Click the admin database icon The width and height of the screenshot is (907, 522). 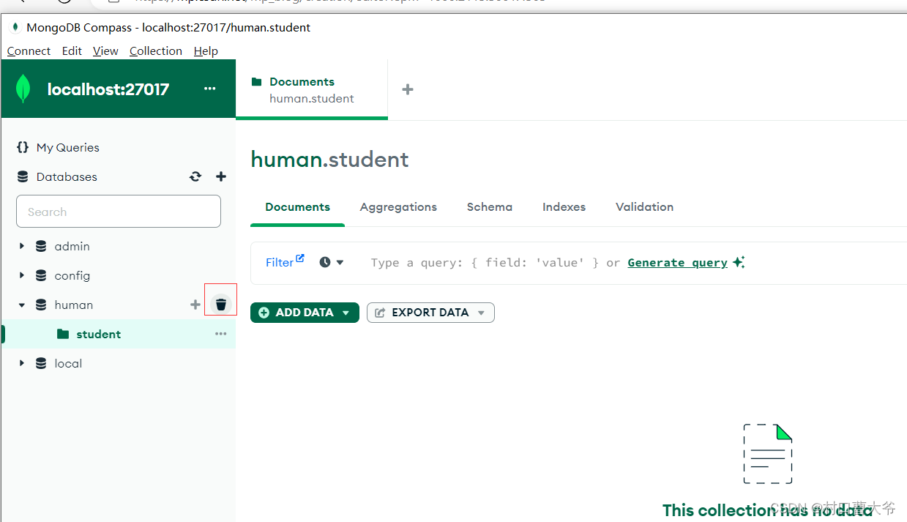point(41,246)
